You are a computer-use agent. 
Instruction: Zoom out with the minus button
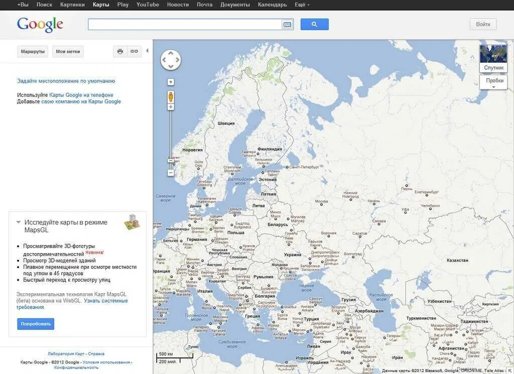171,173
